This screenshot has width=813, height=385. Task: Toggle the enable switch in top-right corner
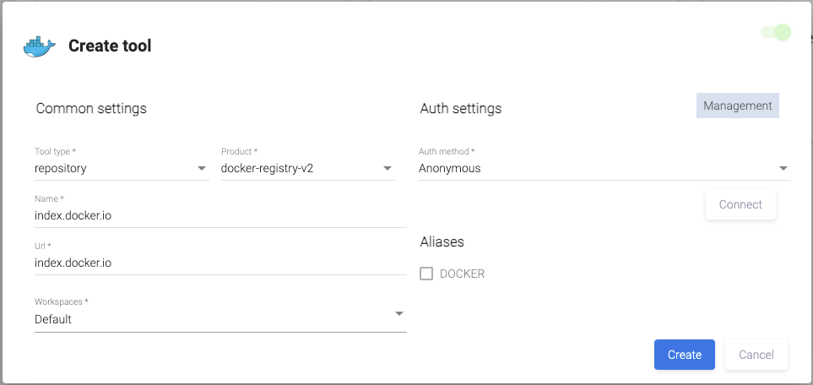(x=776, y=33)
